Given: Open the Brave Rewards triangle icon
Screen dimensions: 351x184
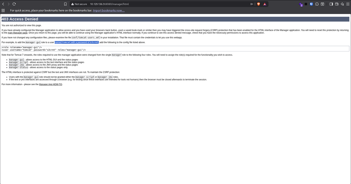Looking at the screenshot, I should coord(264,4).
